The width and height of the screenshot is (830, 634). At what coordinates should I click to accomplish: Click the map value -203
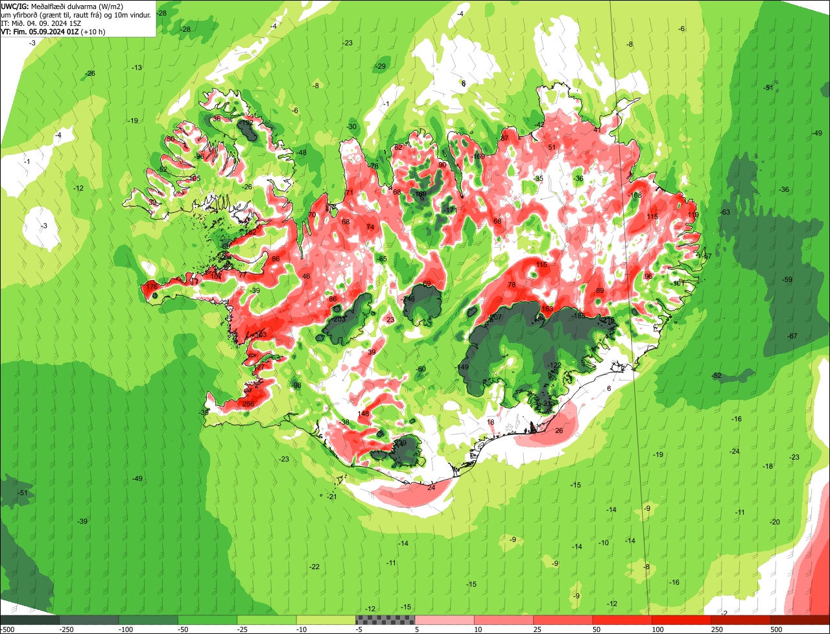(x=338, y=319)
